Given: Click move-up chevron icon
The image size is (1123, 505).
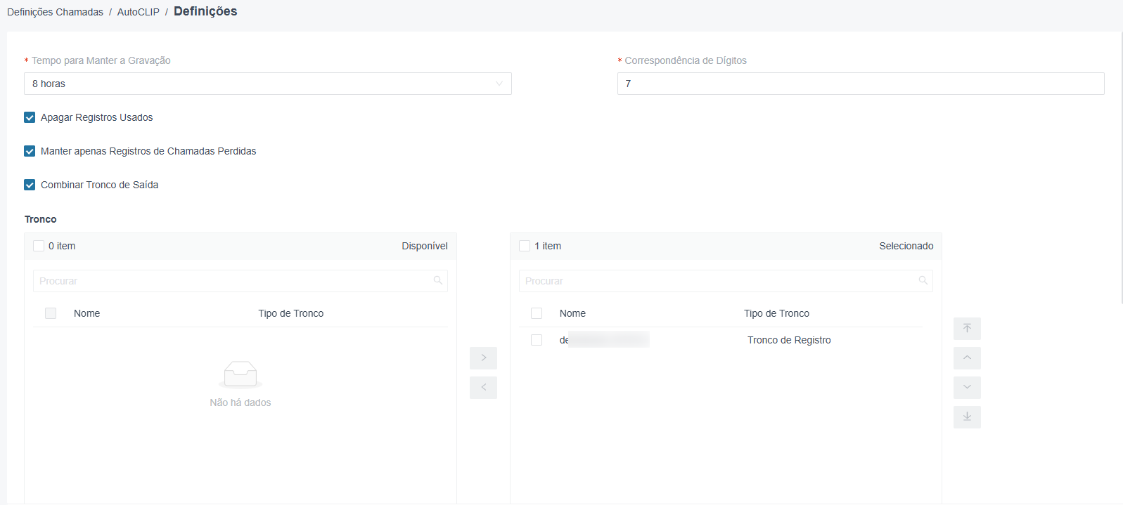Looking at the screenshot, I should pos(967,358).
